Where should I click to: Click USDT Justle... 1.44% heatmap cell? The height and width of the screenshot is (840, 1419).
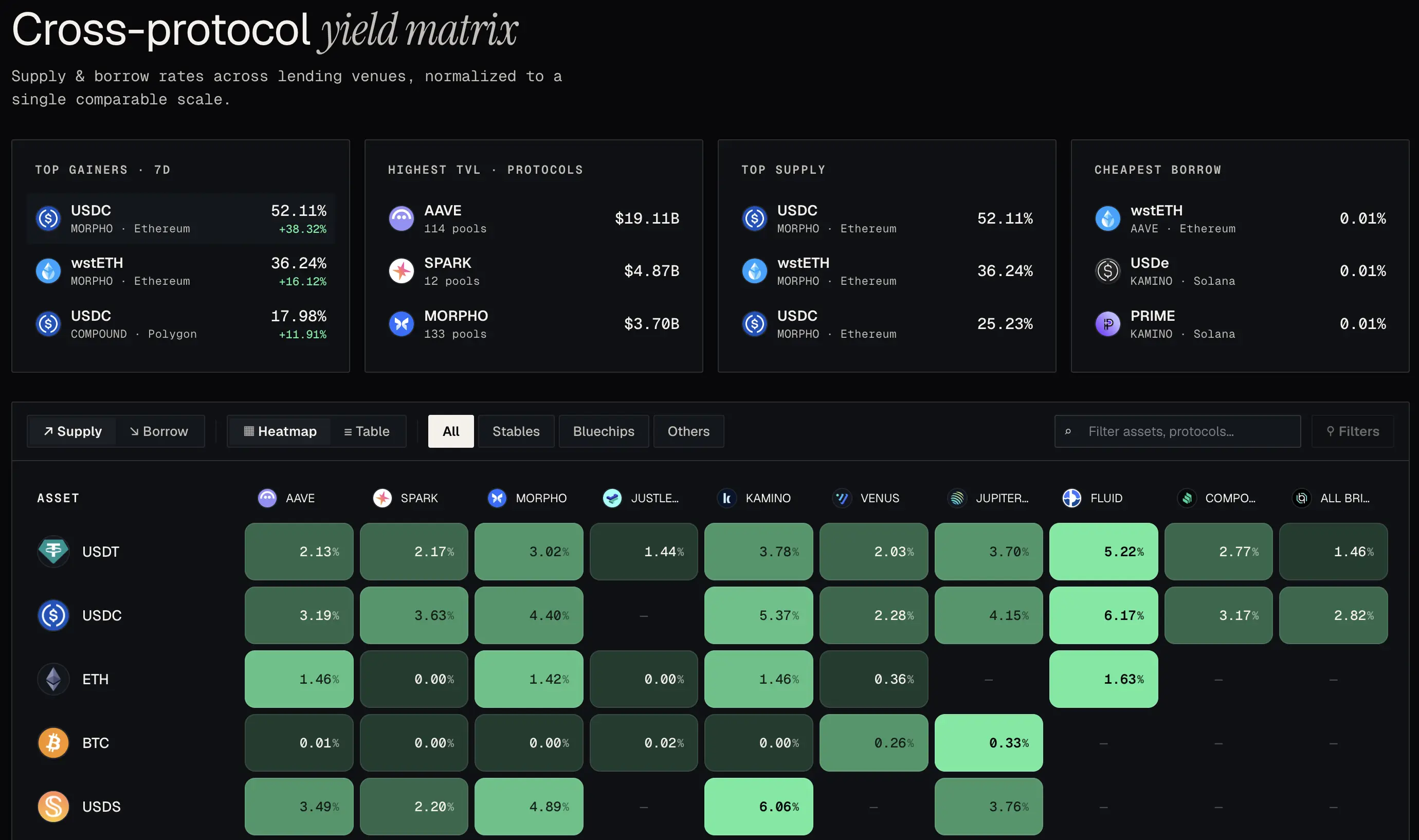[644, 551]
